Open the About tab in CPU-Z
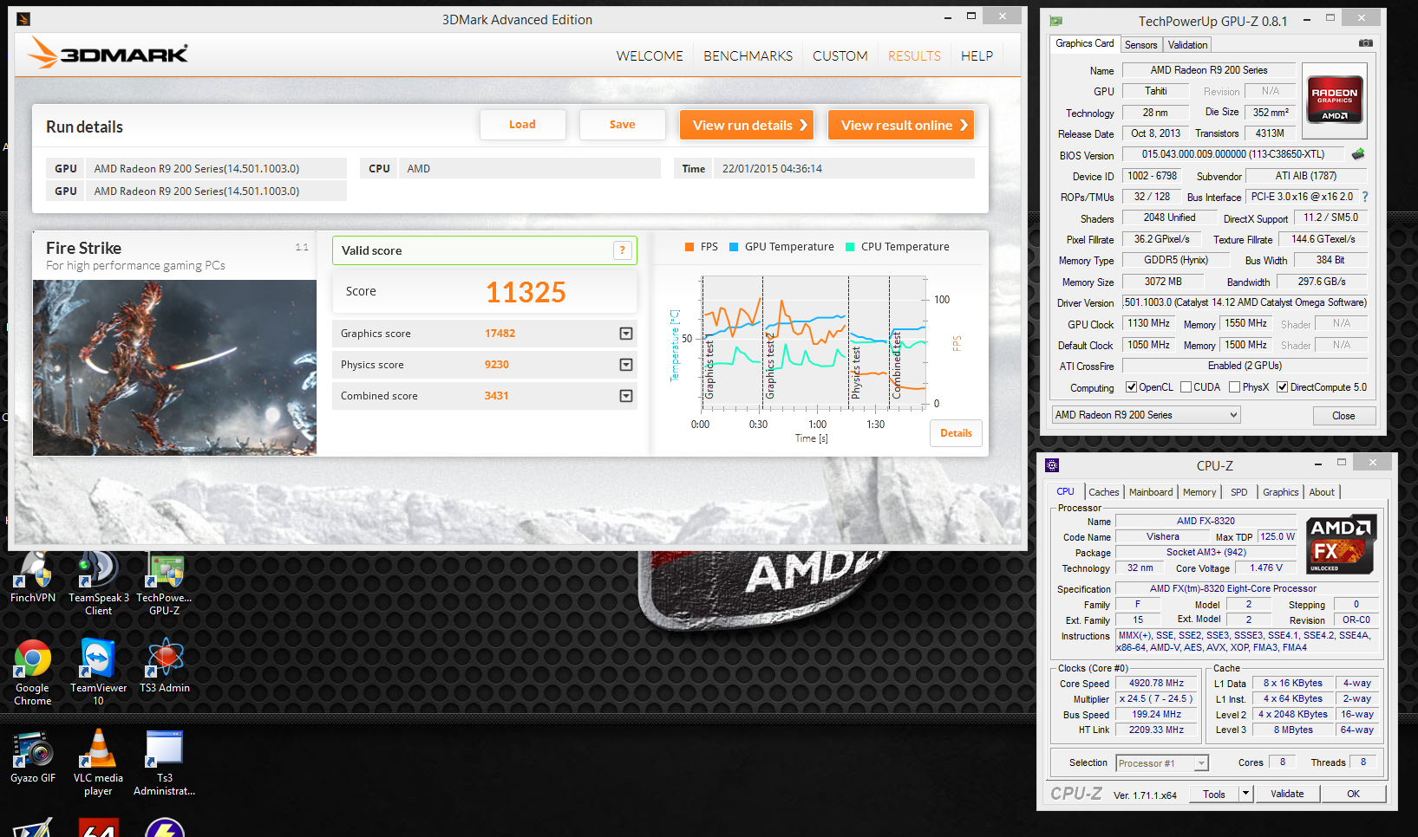Image resolution: width=1418 pixels, height=837 pixels. 1322,492
